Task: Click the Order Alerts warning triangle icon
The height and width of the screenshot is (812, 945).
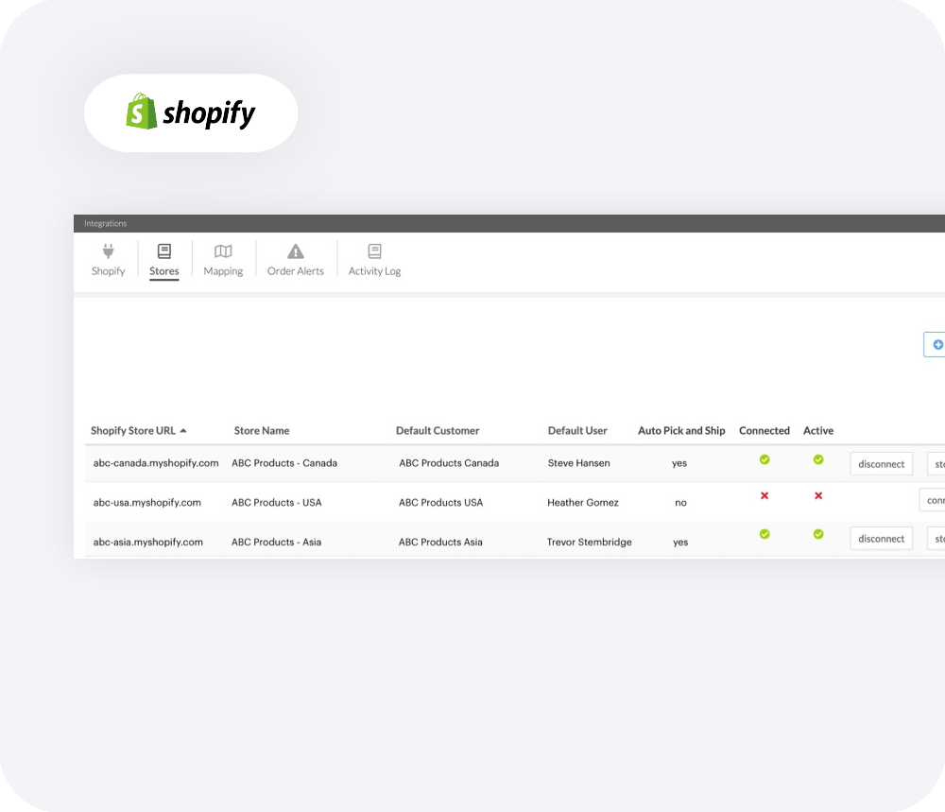Action: (295, 251)
